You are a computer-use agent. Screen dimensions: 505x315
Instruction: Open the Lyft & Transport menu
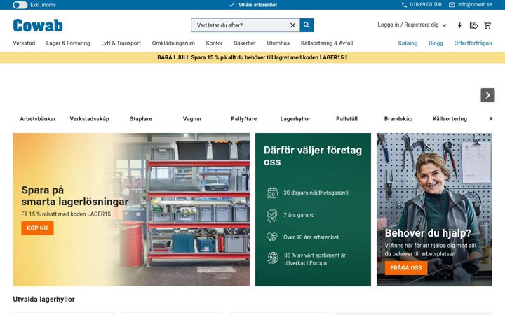121,43
